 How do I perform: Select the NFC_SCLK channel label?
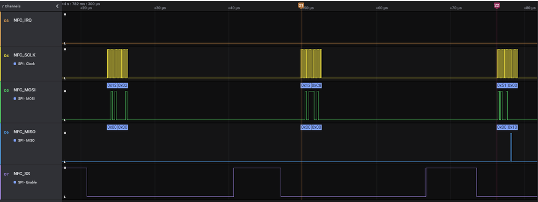point(24,55)
